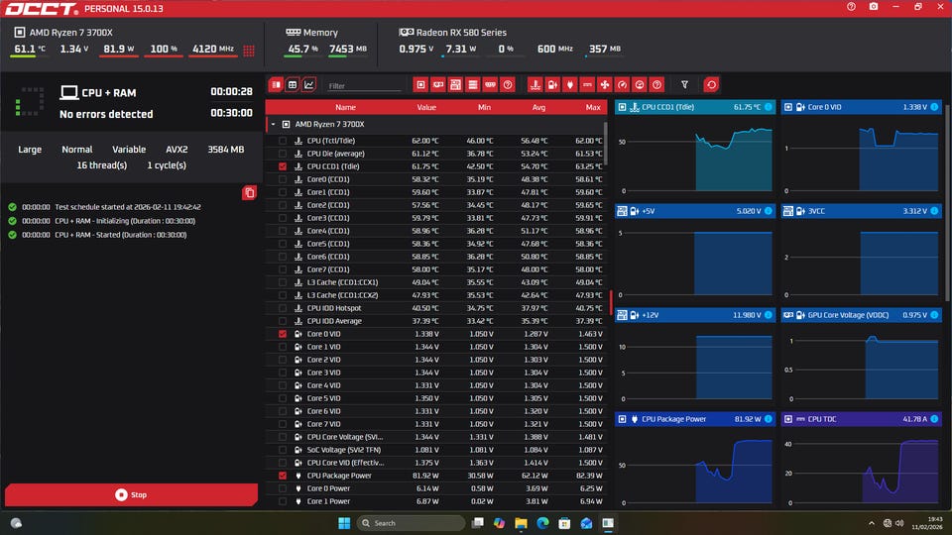The height and width of the screenshot is (535, 952).
Task: Filter sensors by storage drive icon
Action: pos(473,85)
